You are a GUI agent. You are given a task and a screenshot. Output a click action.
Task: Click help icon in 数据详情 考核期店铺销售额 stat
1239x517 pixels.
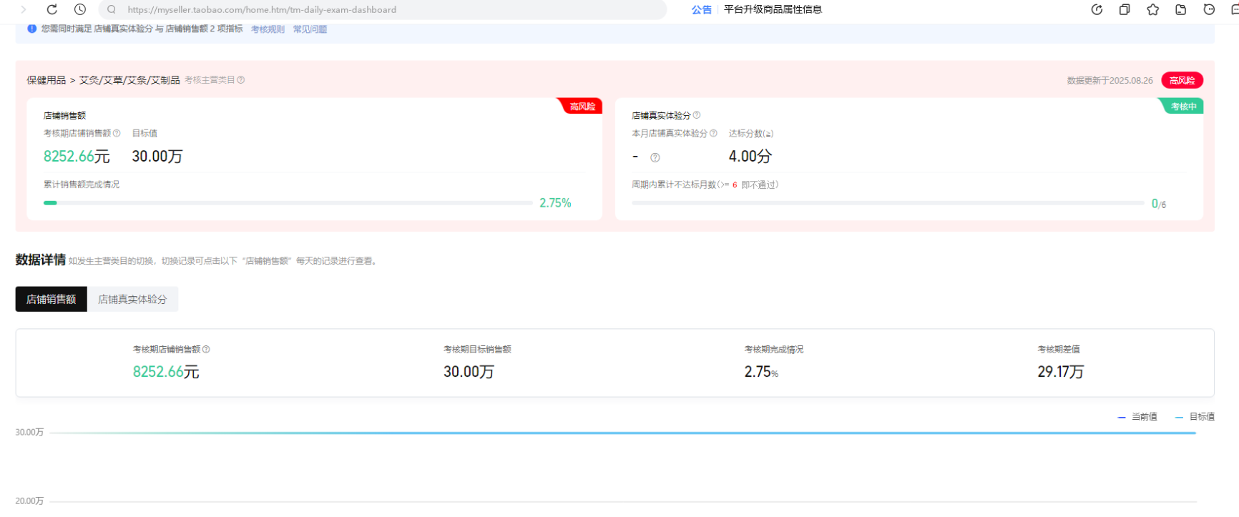(x=206, y=350)
